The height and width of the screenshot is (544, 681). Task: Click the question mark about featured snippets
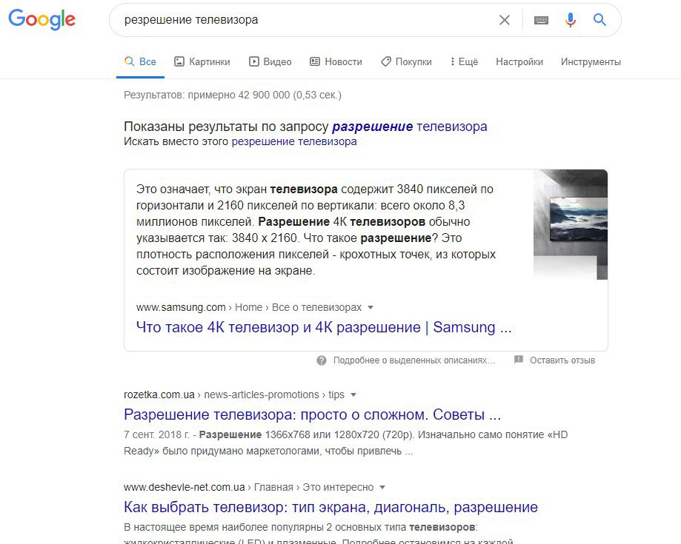pos(322,360)
